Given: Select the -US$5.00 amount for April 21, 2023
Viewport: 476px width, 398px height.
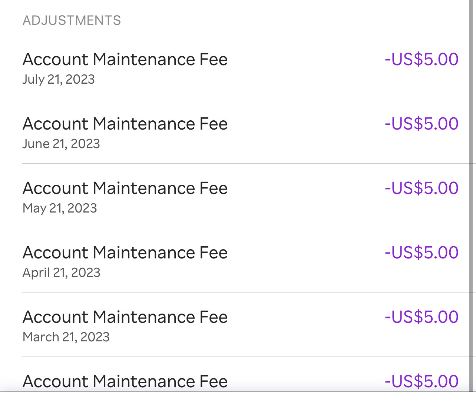Looking at the screenshot, I should coord(422,253).
